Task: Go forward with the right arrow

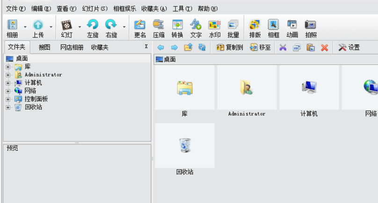Action: point(174,48)
